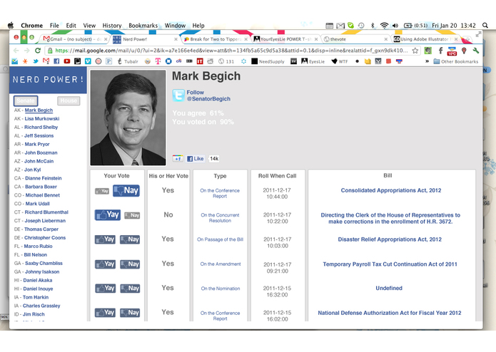Open the YouTube bookmark icon

coord(67,61)
